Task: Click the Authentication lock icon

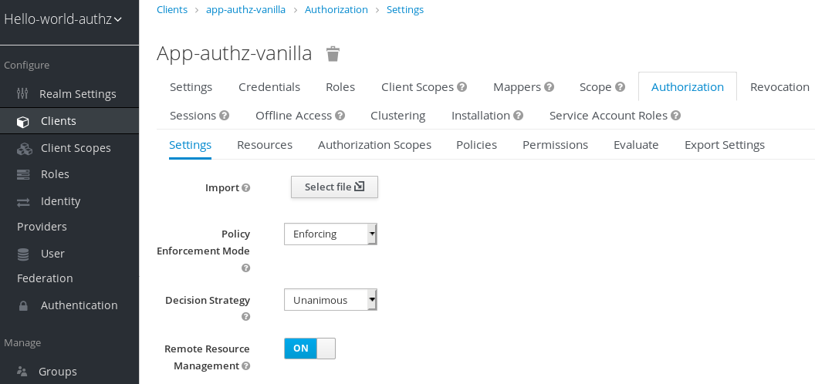Action: (x=23, y=305)
